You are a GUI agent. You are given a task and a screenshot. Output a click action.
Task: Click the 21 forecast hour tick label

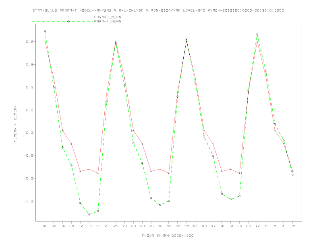107,226
